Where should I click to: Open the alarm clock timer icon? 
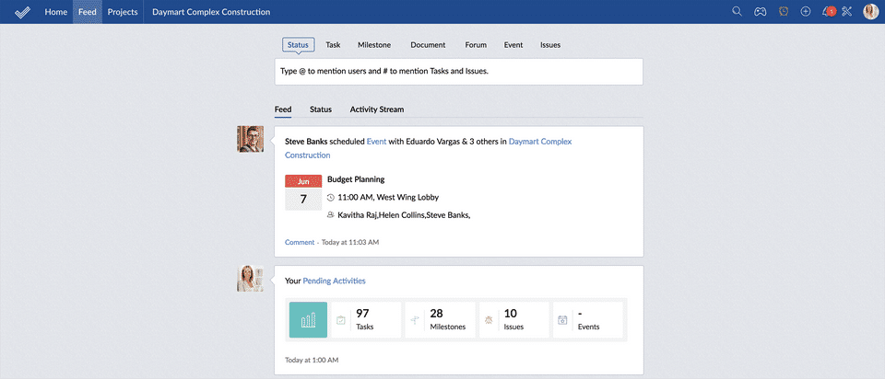tap(783, 11)
